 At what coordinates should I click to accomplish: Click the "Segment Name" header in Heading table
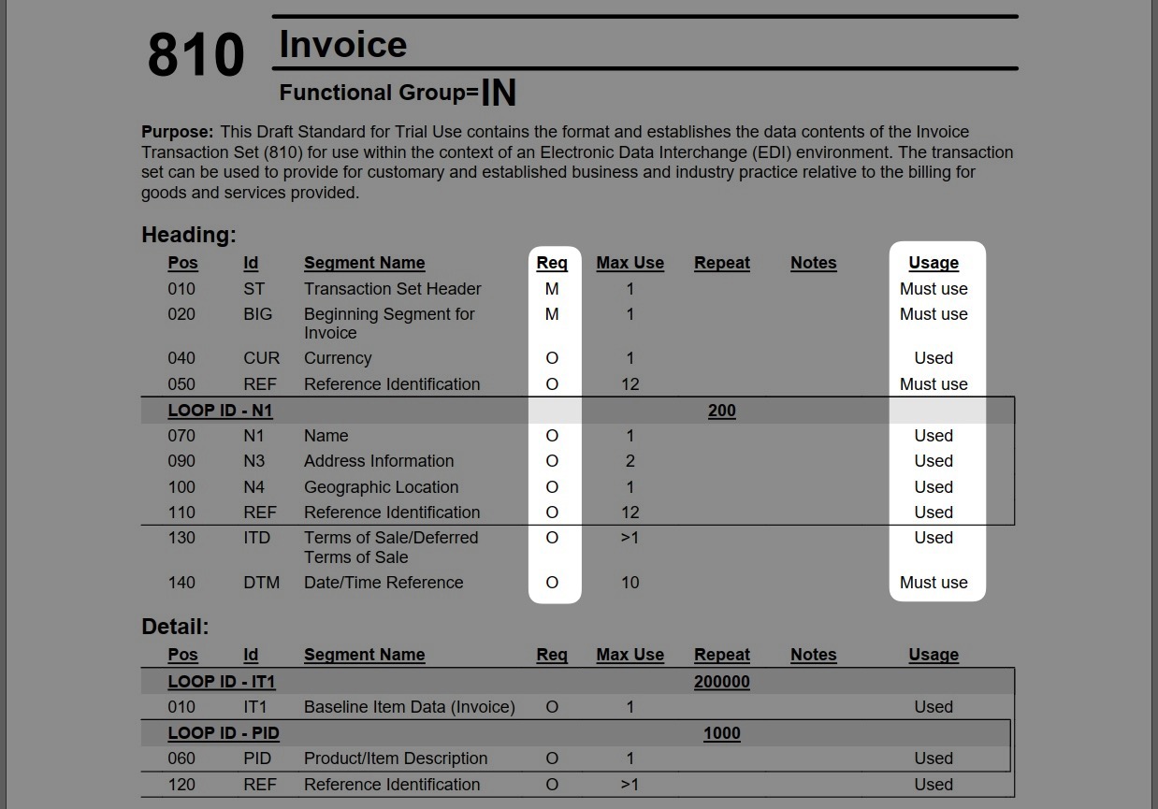pyautogui.click(x=365, y=263)
